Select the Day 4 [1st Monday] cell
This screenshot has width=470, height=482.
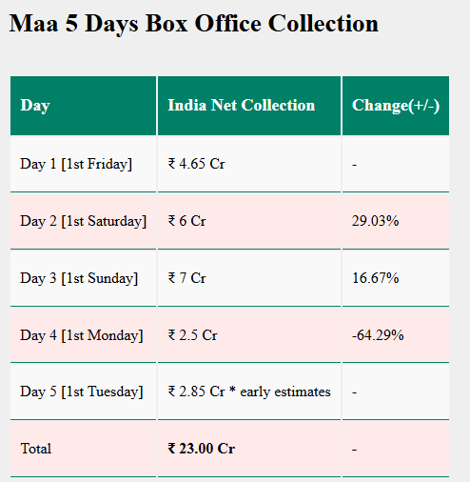tap(83, 335)
